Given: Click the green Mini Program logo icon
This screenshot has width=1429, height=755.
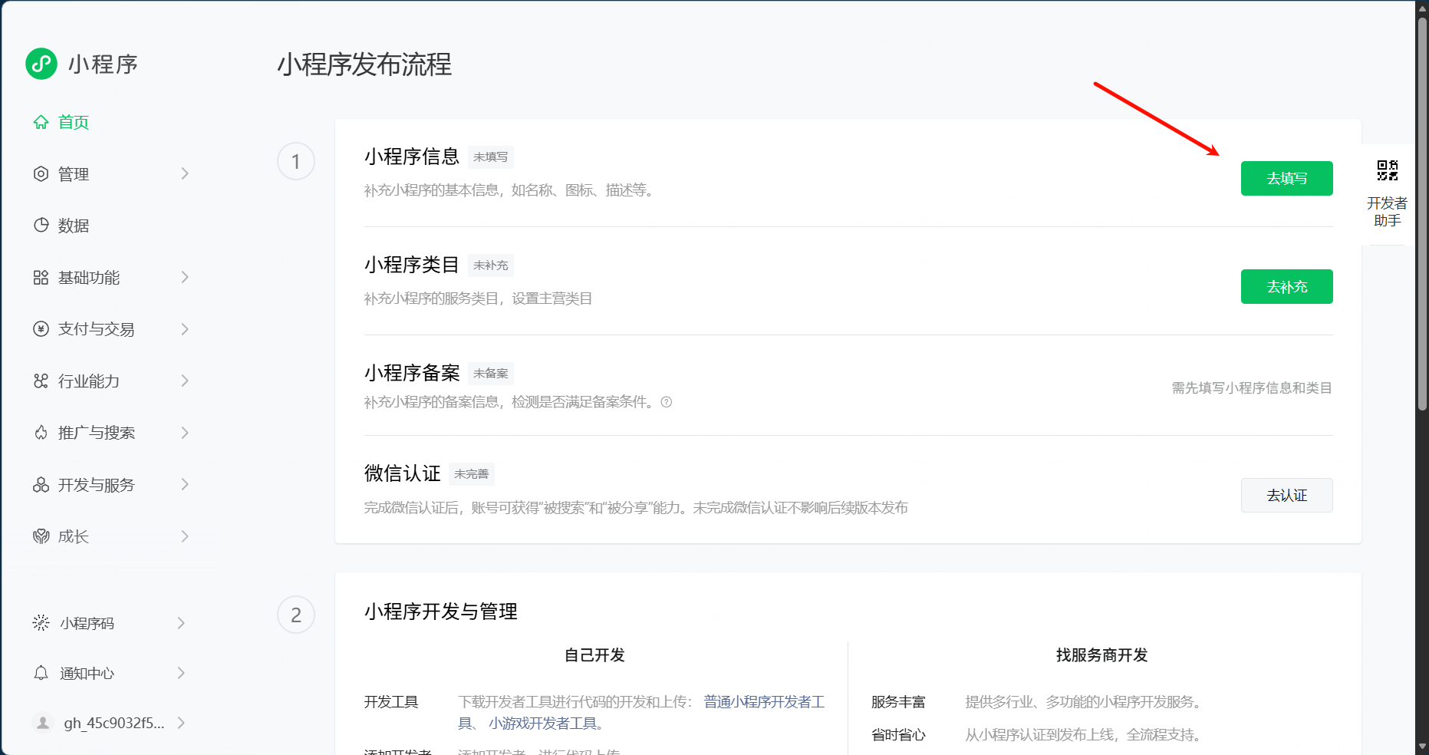Looking at the screenshot, I should coord(41,64).
